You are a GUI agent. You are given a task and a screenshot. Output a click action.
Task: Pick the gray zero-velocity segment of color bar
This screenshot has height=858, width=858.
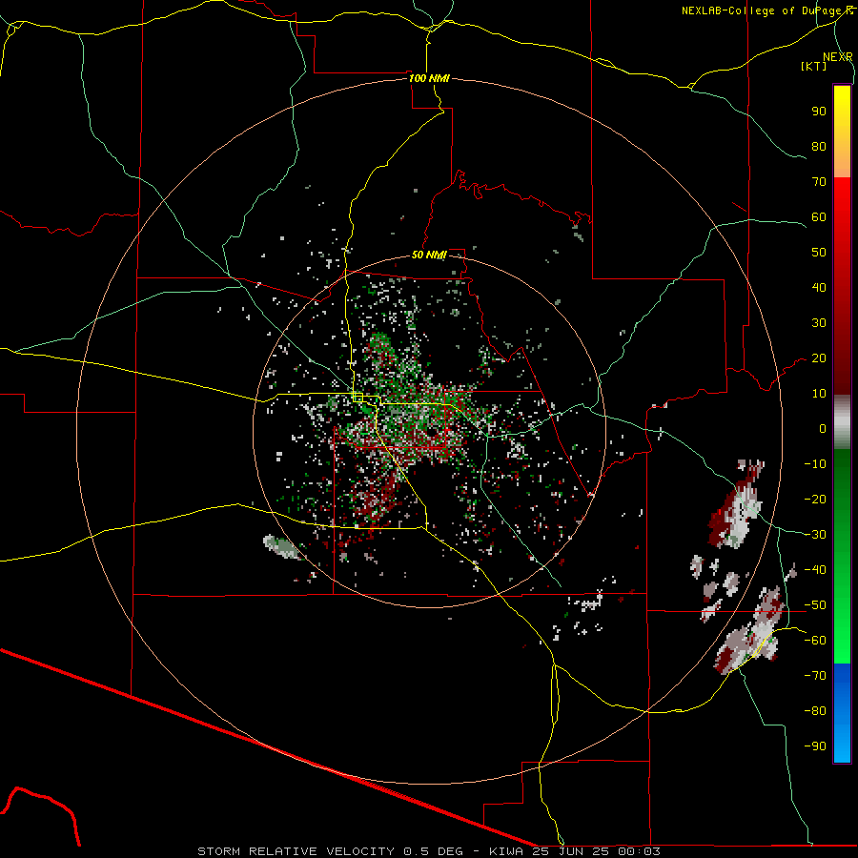click(x=842, y=422)
